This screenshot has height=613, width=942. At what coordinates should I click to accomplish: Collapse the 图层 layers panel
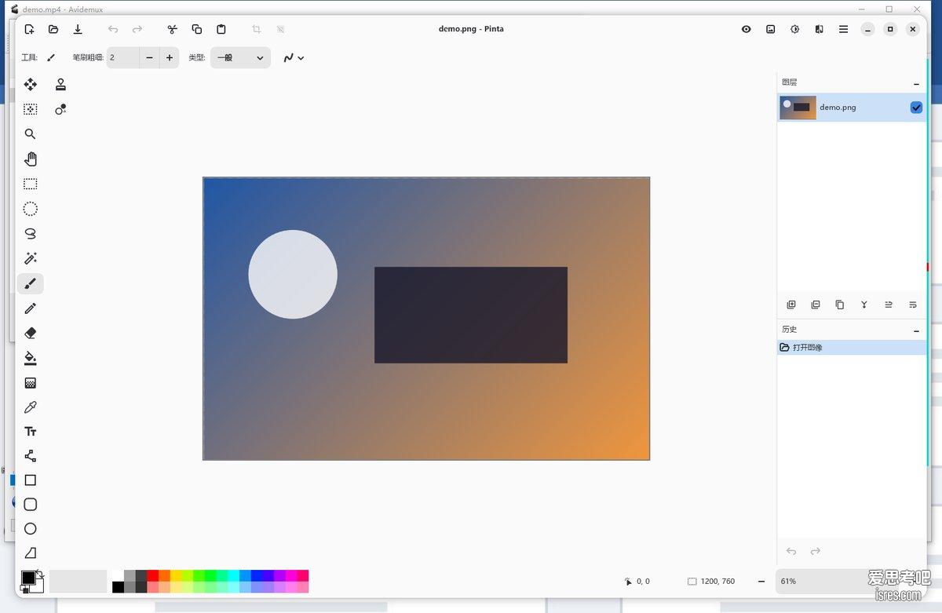(916, 83)
